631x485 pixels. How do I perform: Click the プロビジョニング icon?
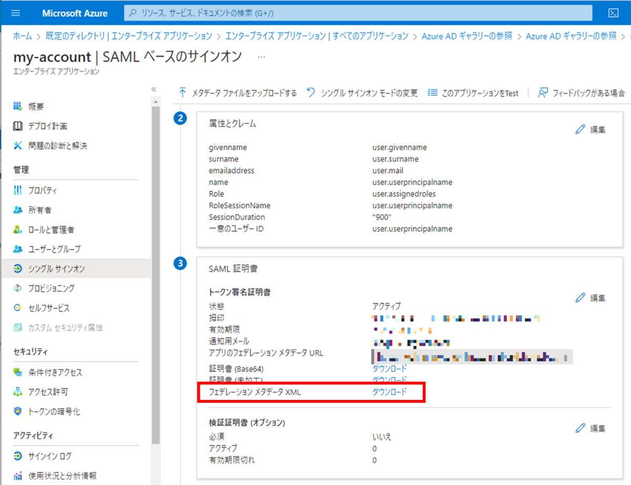(18, 288)
